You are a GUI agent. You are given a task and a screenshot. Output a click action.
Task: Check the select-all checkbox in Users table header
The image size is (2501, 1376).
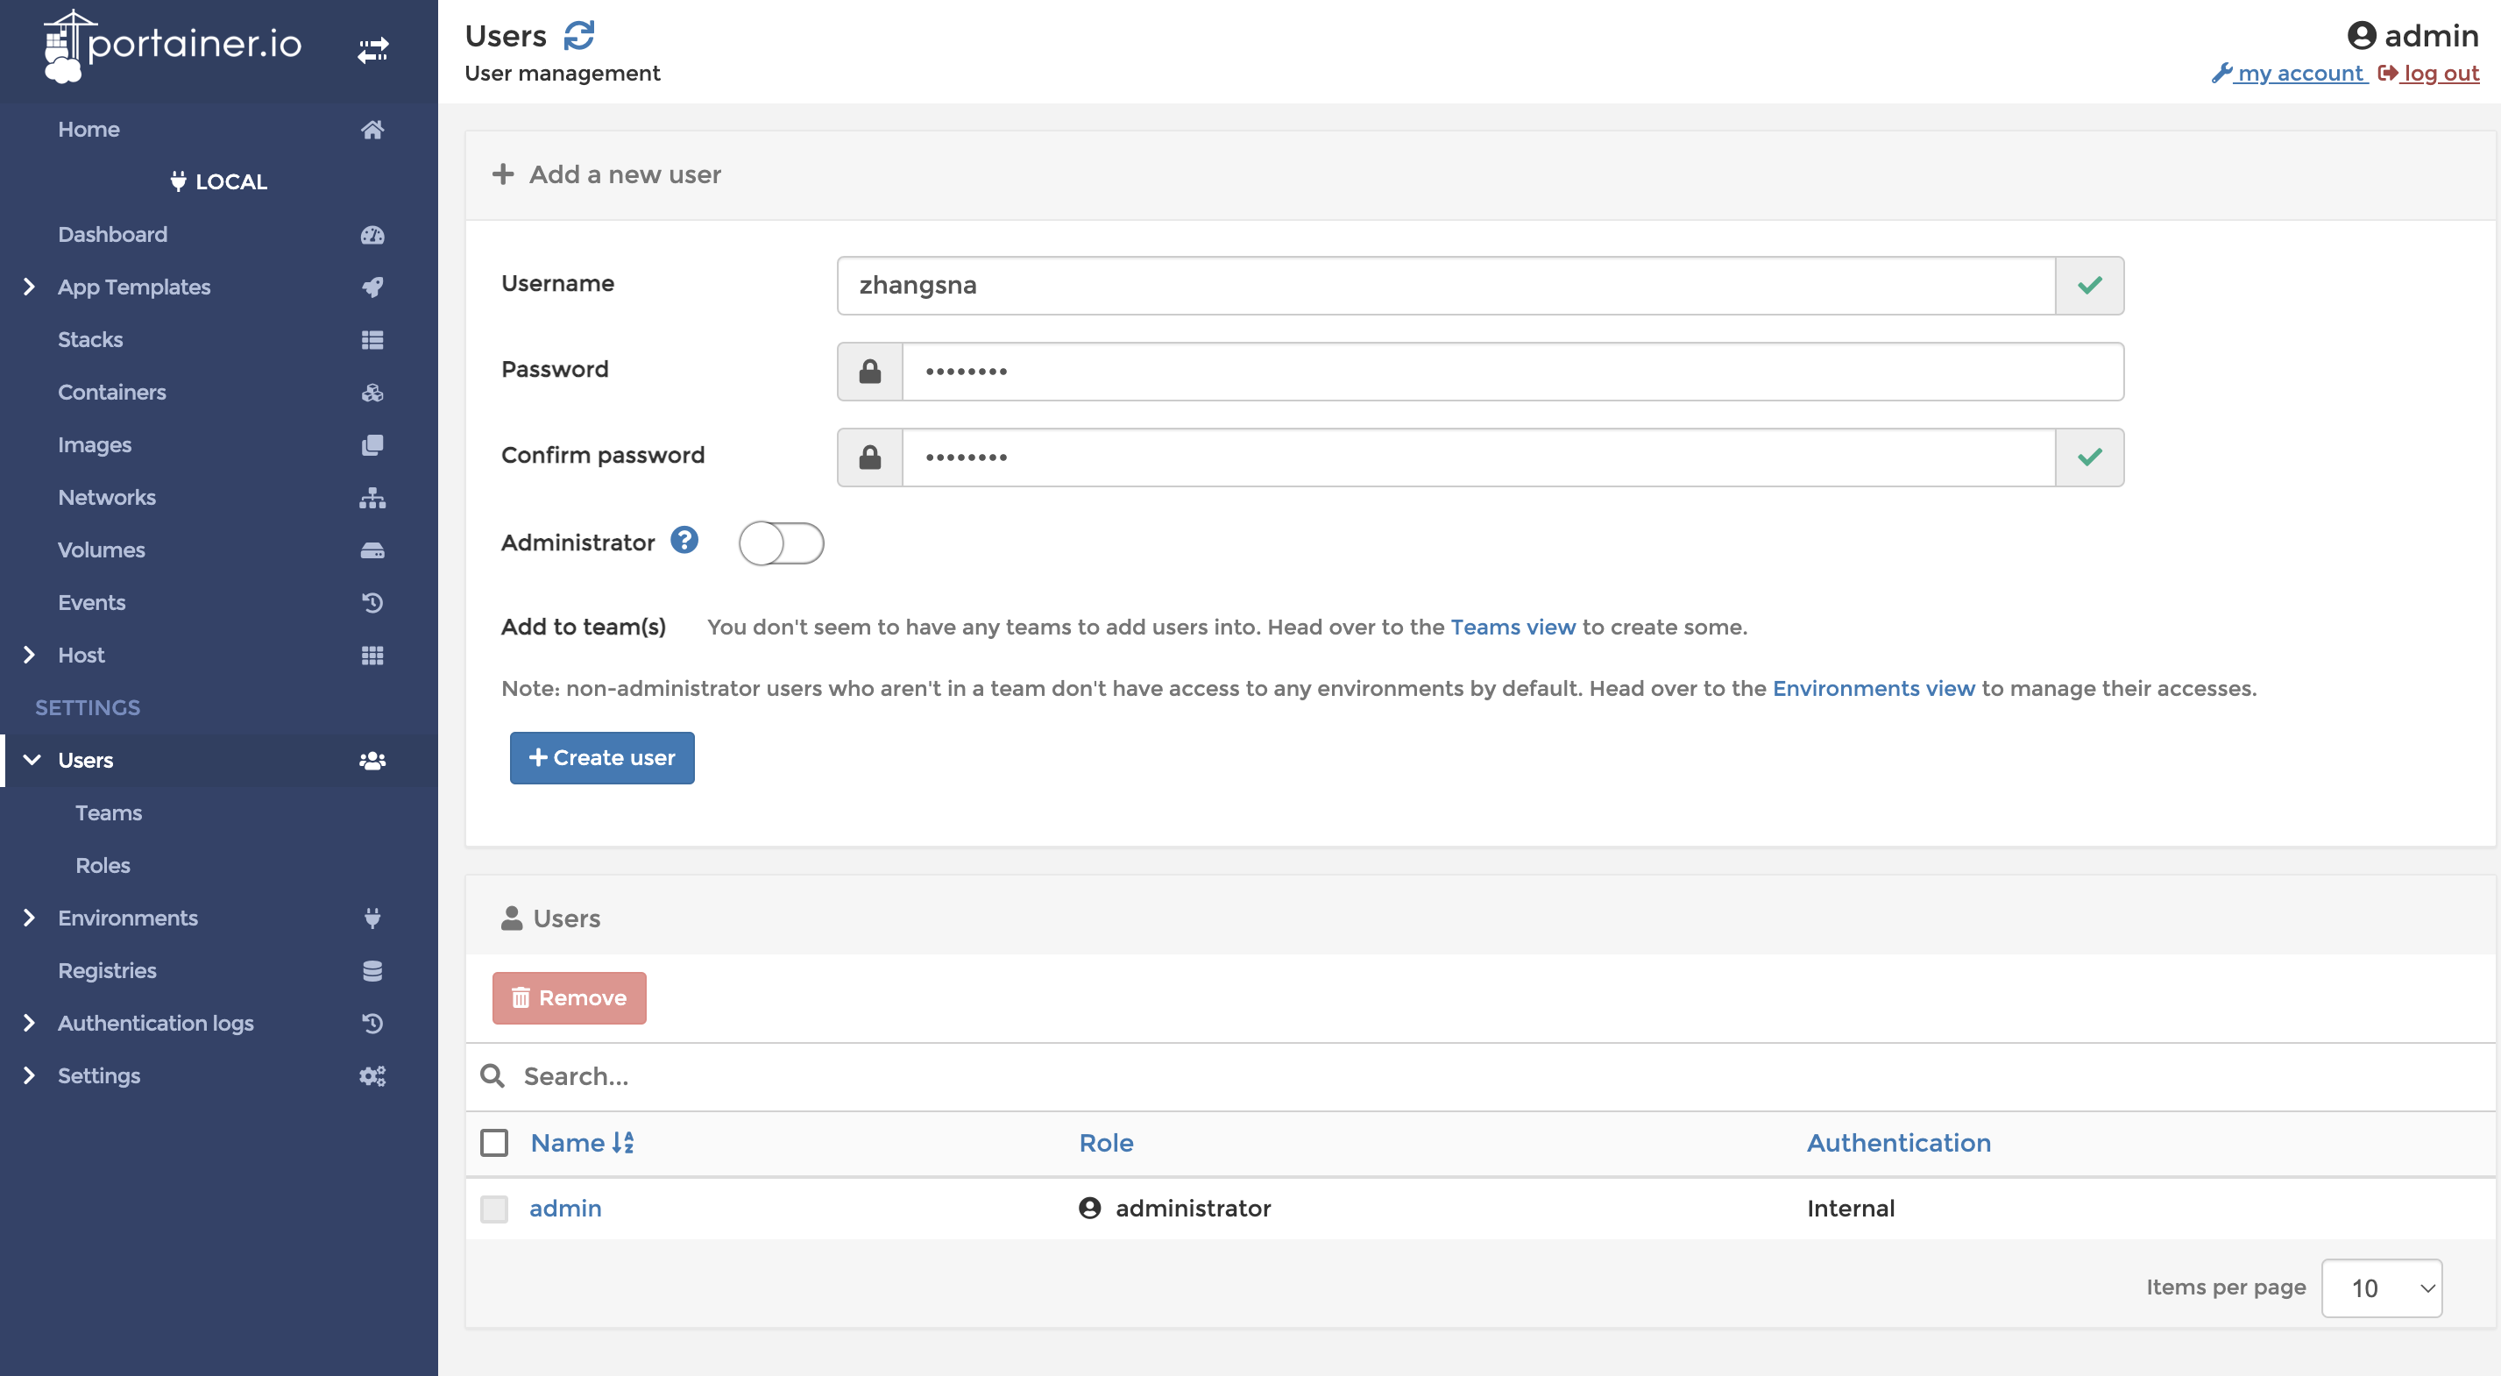(x=494, y=1143)
